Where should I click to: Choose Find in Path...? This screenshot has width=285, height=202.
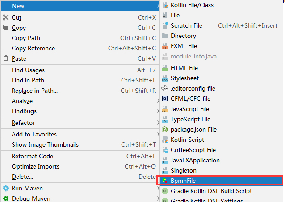pyautogui.click(x=80, y=80)
